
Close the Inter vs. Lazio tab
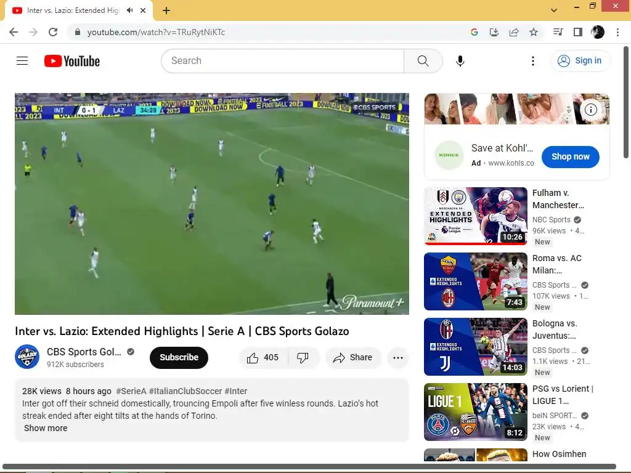(x=143, y=10)
